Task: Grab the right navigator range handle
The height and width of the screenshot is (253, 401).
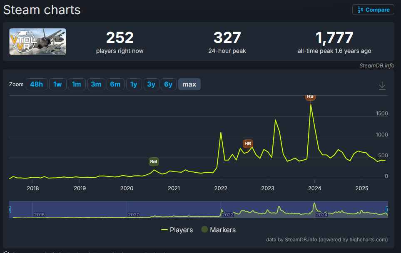Action: pos(387,210)
